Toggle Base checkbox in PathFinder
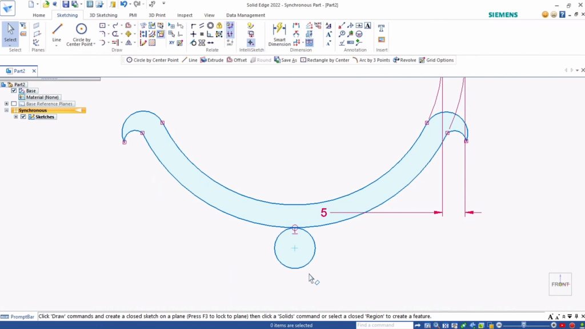The height and width of the screenshot is (329, 585). 14,91
